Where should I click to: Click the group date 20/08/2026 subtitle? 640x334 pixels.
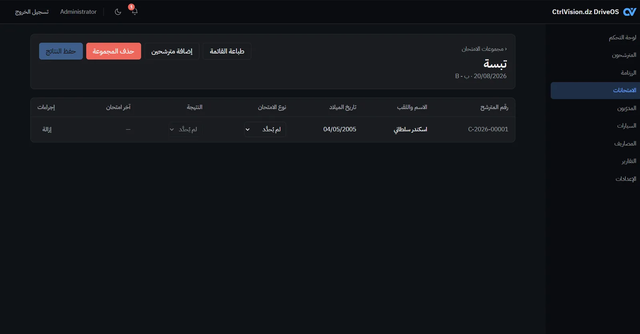click(481, 76)
